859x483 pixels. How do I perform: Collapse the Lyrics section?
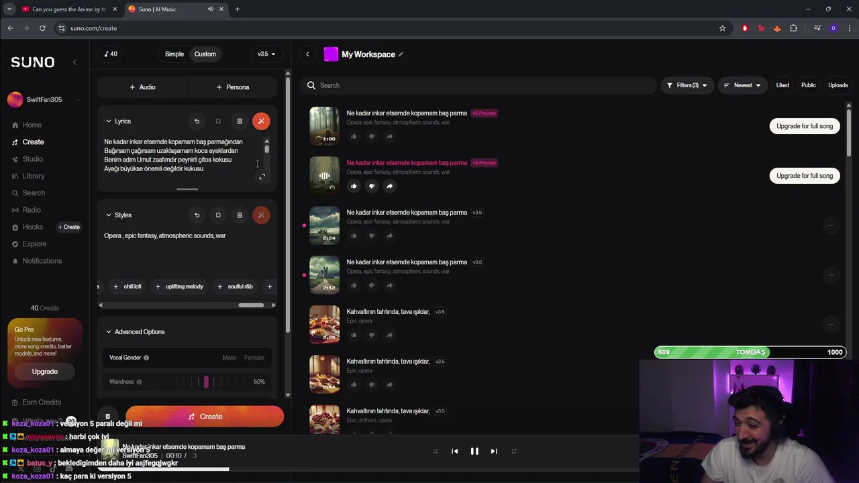(x=109, y=121)
